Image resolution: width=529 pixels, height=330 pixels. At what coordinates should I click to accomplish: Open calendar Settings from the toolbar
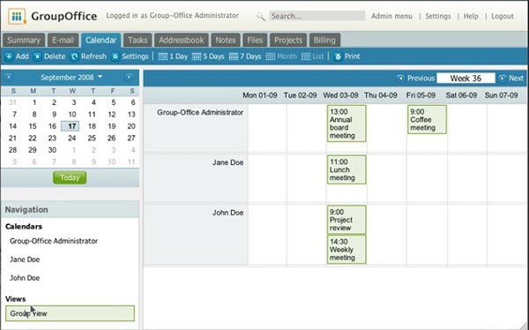click(130, 56)
